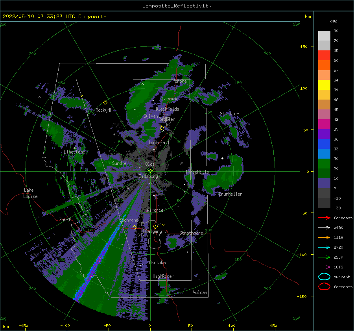Select the yellow diamond marker above Calgary

(x=155, y=227)
